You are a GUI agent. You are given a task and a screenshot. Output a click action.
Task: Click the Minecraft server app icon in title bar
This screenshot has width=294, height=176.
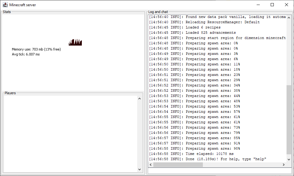pyautogui.click(x=5, y=5)
